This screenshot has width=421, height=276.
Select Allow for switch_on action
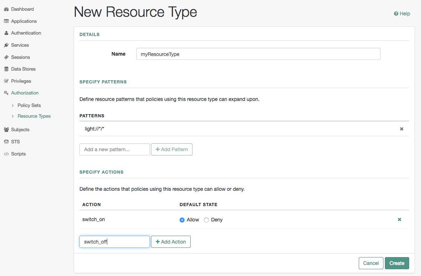182,220
